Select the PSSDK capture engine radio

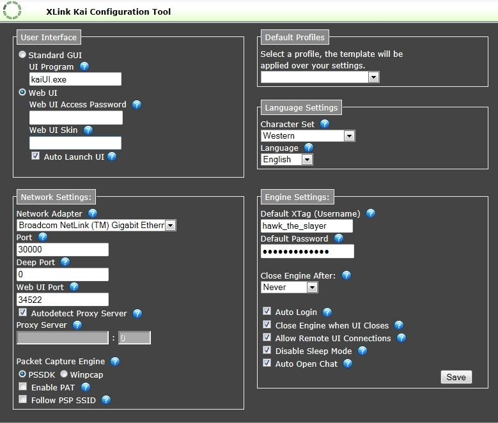coord(22,374)
